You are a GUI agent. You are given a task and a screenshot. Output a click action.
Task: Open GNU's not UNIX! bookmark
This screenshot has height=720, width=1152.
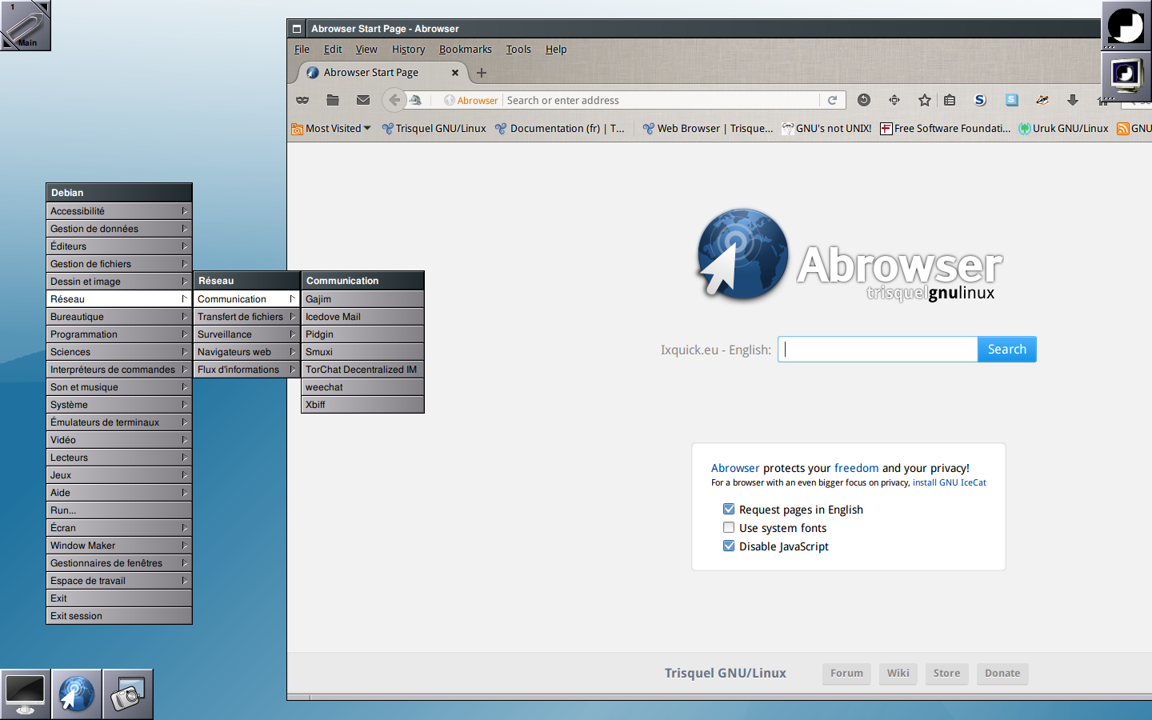tap(826, 128)
